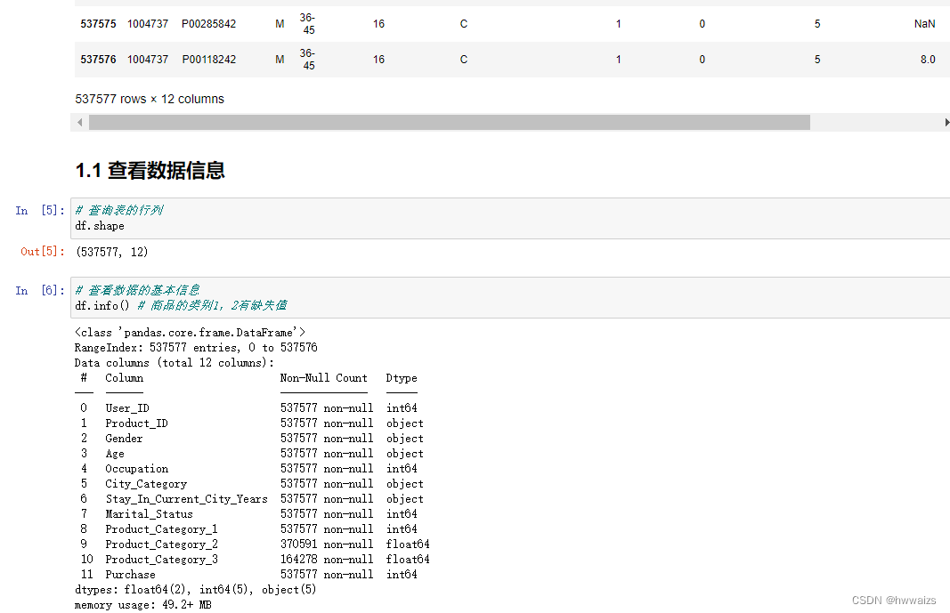
Task: Click the User_ID row in info output
Action: click(248, 408)
